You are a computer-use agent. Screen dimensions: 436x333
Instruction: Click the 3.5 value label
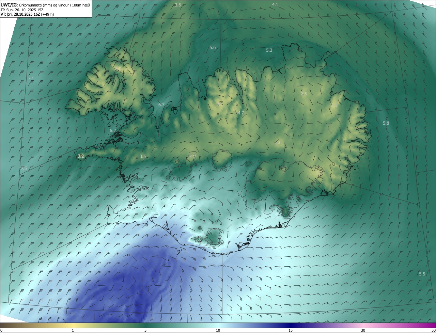[143, 157]
